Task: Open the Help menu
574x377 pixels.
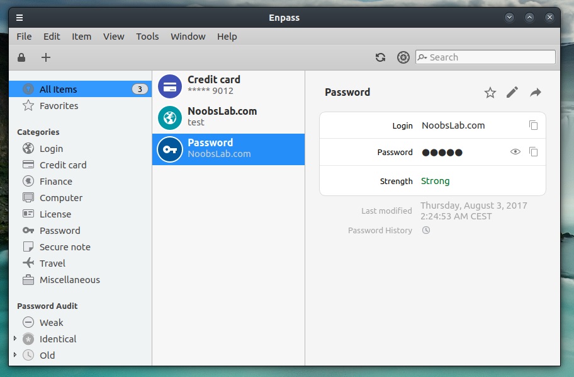Action: click(x=227, y=37)
